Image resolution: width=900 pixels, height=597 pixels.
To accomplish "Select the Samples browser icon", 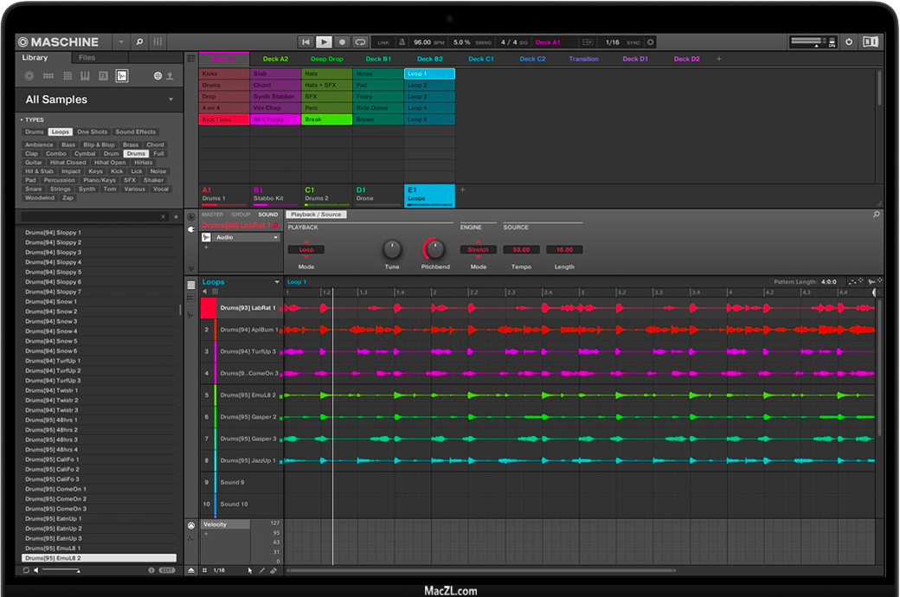I will [x=121, y=76].
